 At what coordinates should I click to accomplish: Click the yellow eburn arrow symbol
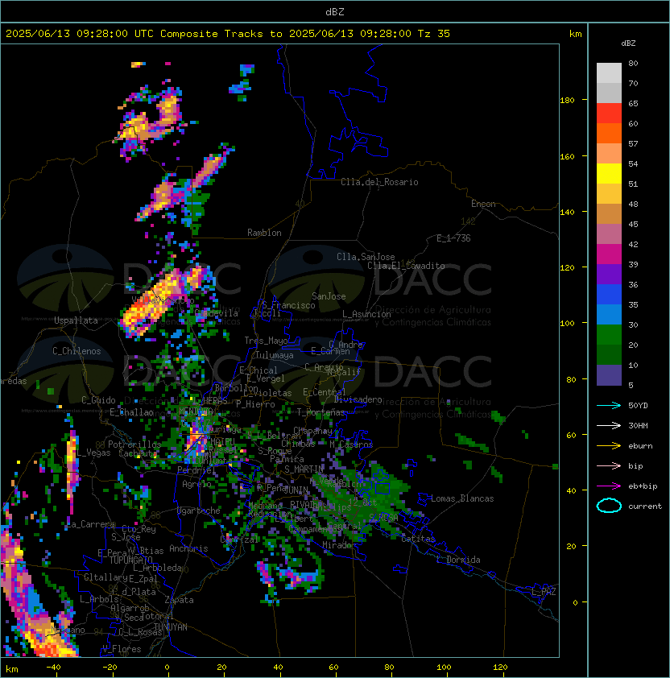pyautogui.click(x=609, y=446)
